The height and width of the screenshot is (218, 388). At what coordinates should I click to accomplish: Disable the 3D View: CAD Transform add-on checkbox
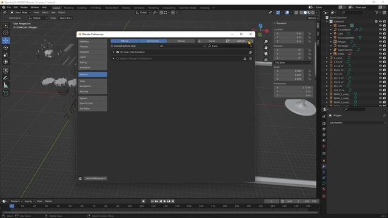tap(118, 52)
